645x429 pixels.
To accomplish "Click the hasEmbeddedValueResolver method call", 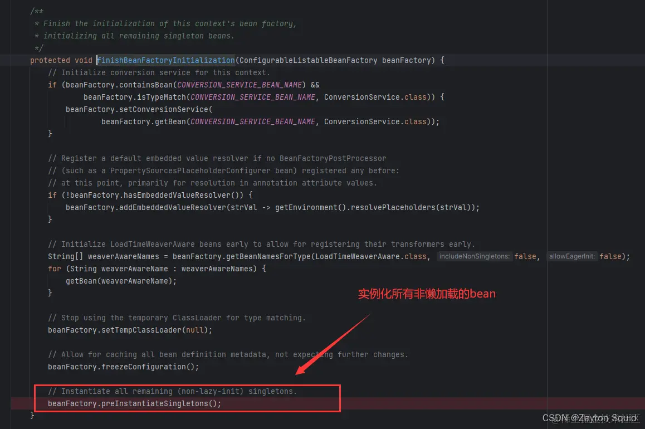I will pos(177,196).
